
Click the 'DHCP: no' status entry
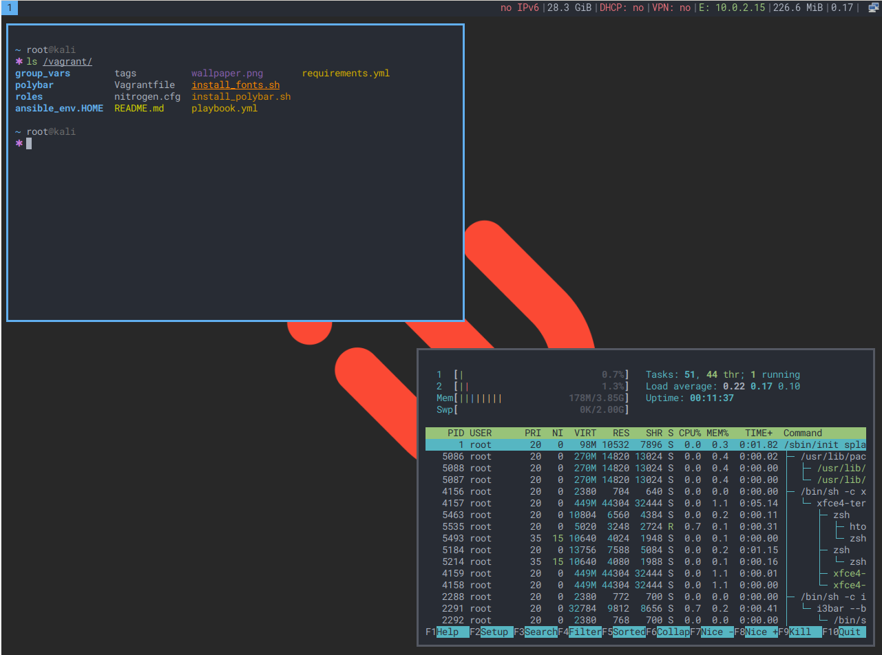[622, 8]
